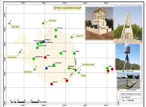
Task: Select the green Hatta station circle
Action: click(107, 68)
